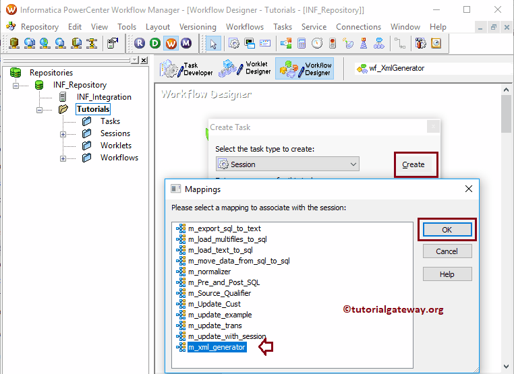This screenshot has width=514, height=374.
Task: Click Help in Mappings dialog
Action: (447, 274)
